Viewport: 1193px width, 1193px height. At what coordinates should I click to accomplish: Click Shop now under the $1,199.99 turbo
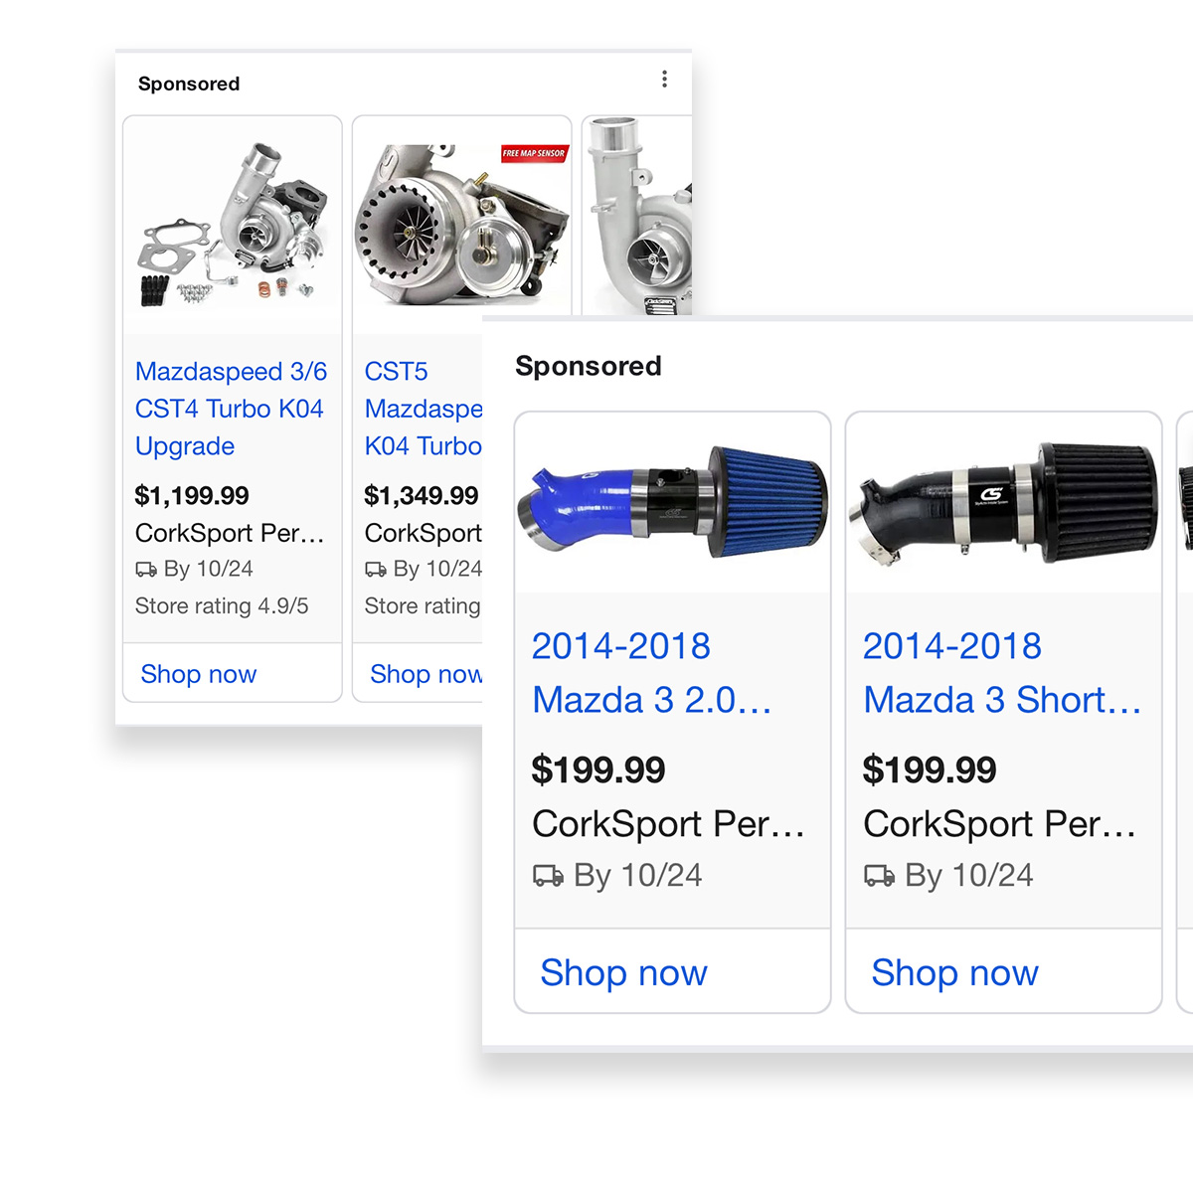click(199, 674)
